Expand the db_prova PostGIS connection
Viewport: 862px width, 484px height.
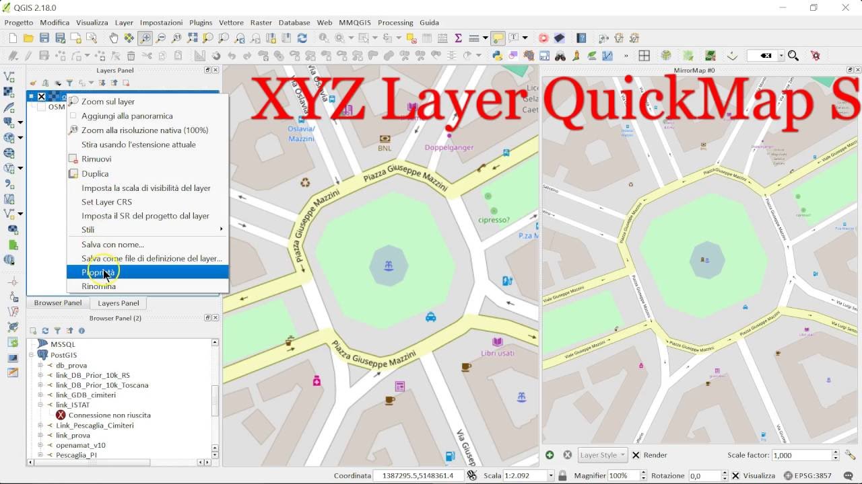click(x=40, y=366)
